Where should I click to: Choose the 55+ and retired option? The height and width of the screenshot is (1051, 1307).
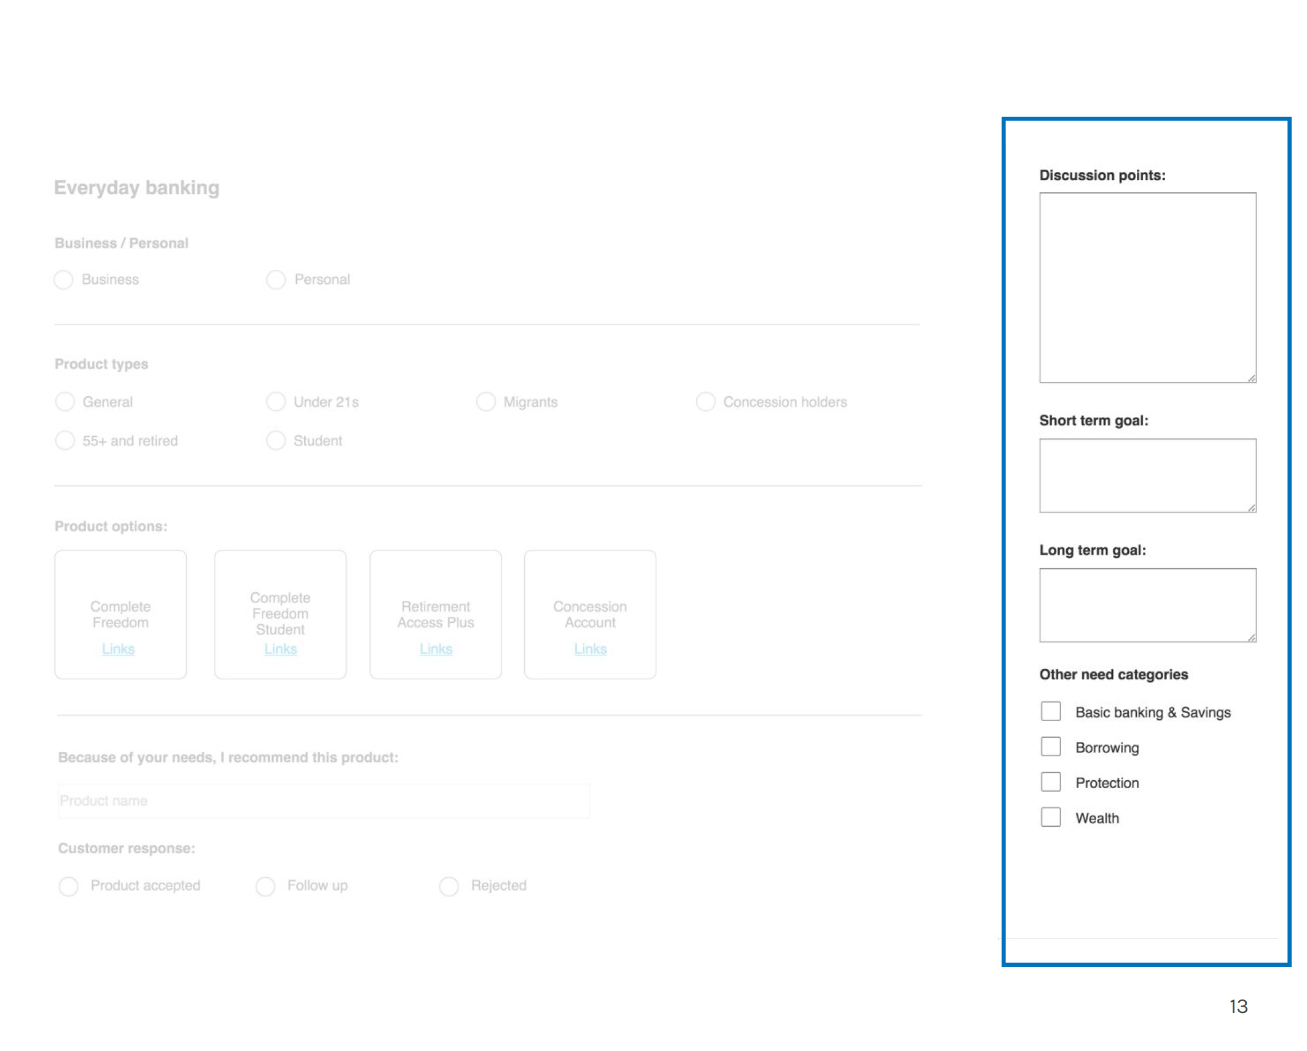pos(65,440)
